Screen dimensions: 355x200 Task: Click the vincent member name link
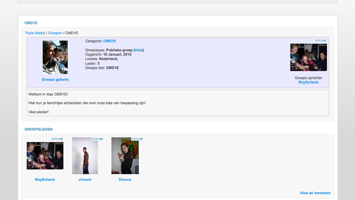point(85,179)
